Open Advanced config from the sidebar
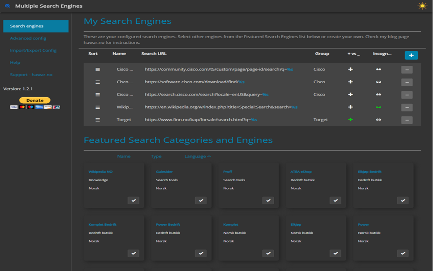The width and height of the screenshot is (433, 271). pos(28,38)
